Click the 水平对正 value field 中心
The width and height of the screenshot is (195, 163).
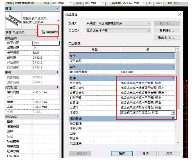point(46,43)
